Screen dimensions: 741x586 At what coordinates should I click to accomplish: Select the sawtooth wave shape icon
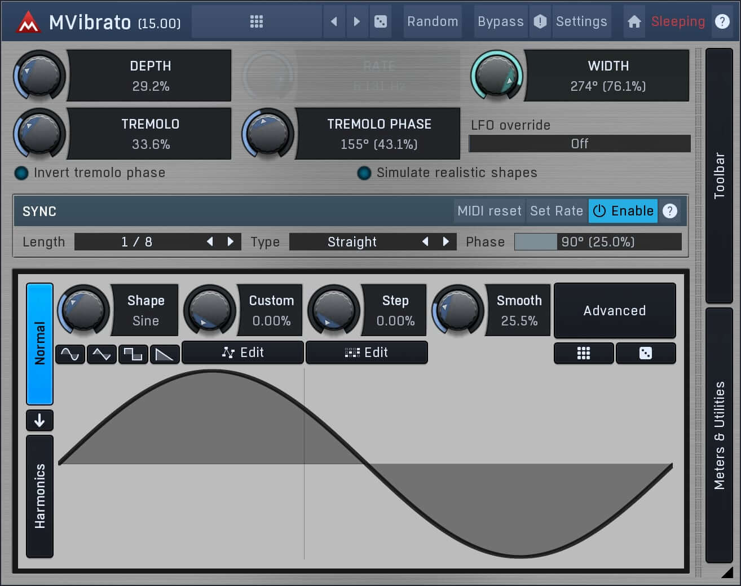tap(165, 354)
